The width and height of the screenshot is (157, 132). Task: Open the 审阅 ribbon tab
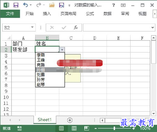[x=125, y=13]
